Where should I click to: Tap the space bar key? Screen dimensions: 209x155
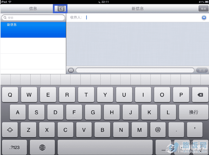[x=105, y=147]
